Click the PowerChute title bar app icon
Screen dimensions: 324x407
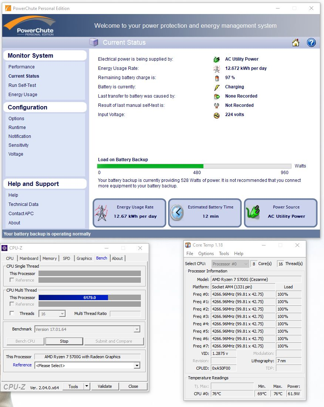pos(8,8)
